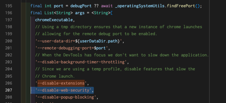226x103 pixels.
Task: Click the $port interpolation on line 201
Action: (x=100, y=48)
